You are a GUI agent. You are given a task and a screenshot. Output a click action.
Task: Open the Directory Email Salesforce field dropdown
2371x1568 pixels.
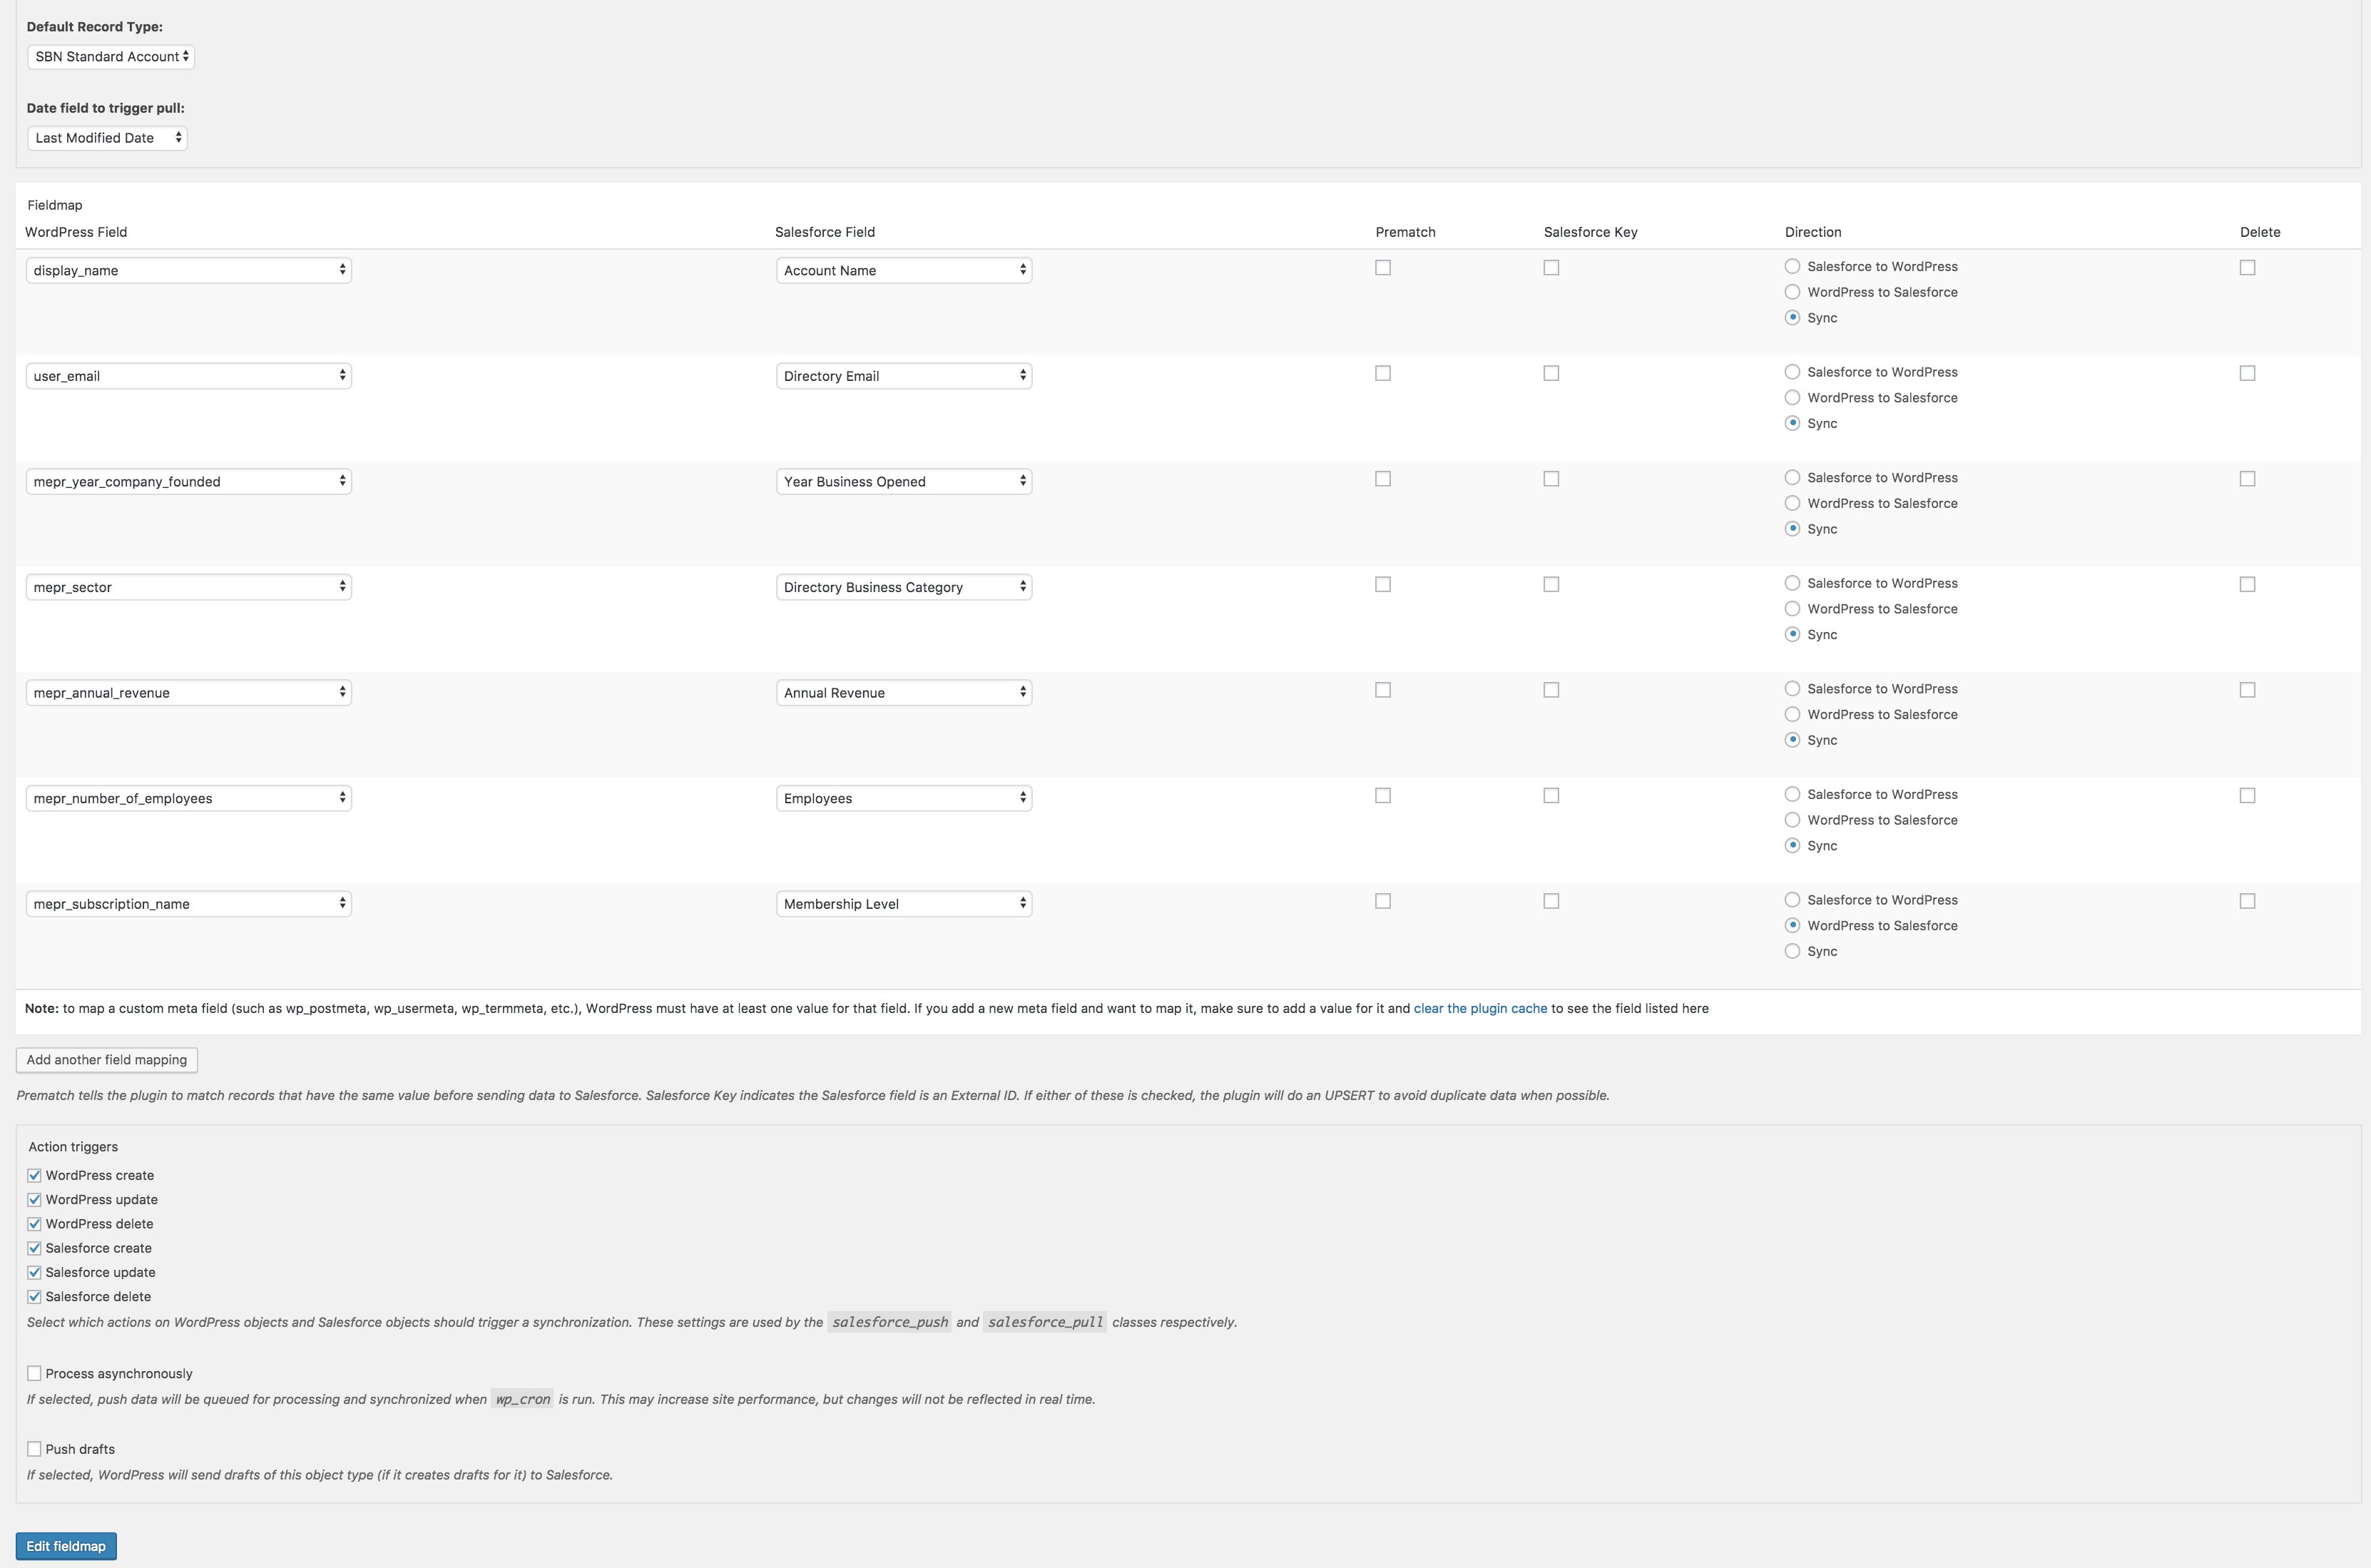[902, 375]
